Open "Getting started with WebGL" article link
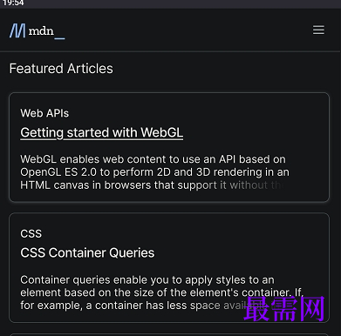The image size is (341, 336). point(102,132)
